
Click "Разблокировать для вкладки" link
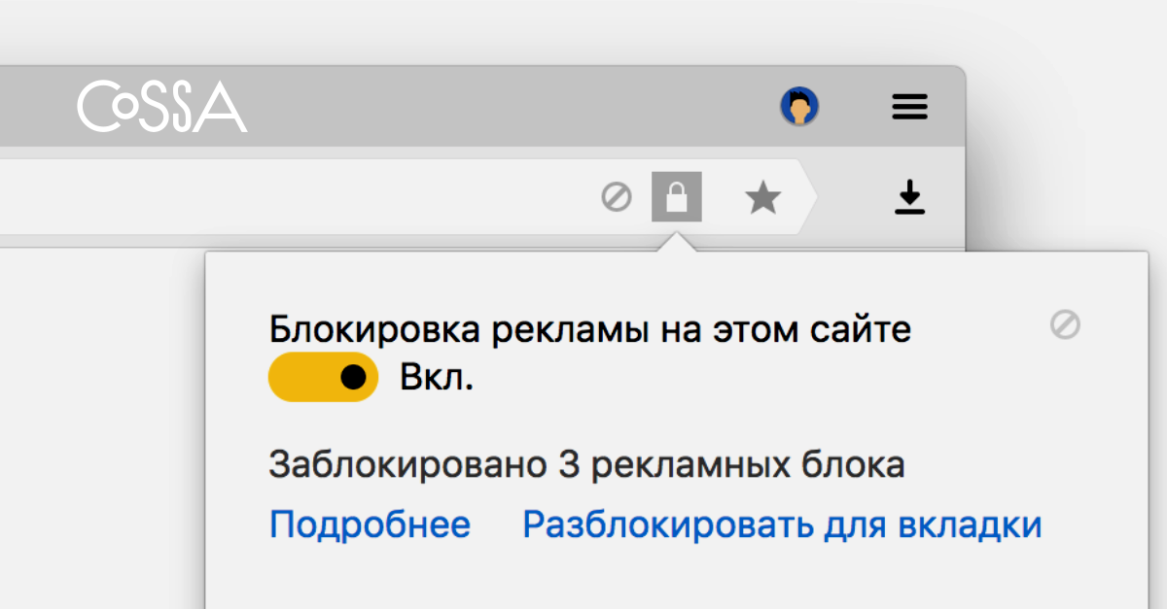pos(782,524)
